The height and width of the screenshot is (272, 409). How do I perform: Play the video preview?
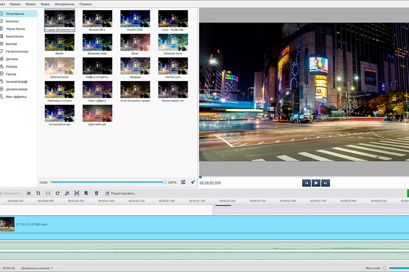(316, 183)
